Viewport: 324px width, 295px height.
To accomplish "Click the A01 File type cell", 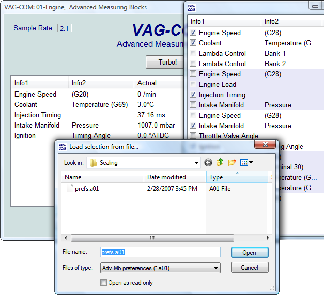I will click(x=220, y=189).
